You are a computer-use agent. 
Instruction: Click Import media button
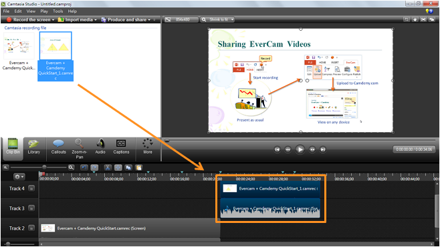[x=75, y=19]
